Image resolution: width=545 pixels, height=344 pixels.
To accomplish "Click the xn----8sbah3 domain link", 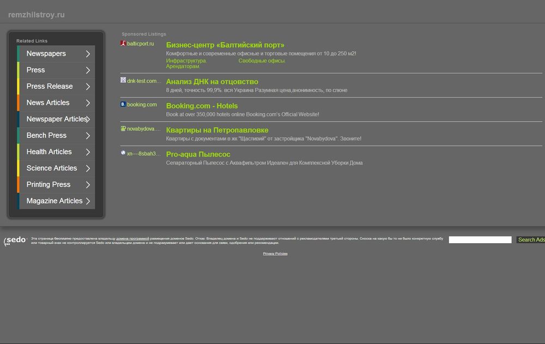I will tap(143, 153).
